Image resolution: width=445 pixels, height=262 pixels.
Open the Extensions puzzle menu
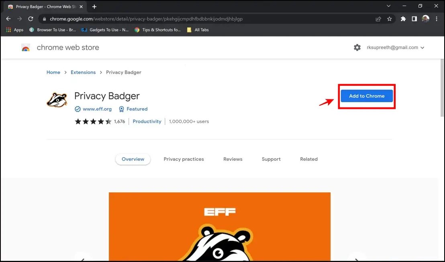pyautogui.click(x=403, y=19)
